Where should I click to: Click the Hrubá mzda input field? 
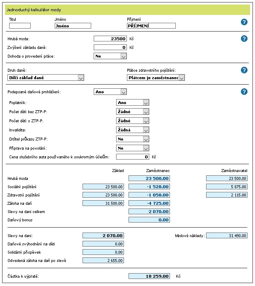point(110,39)
